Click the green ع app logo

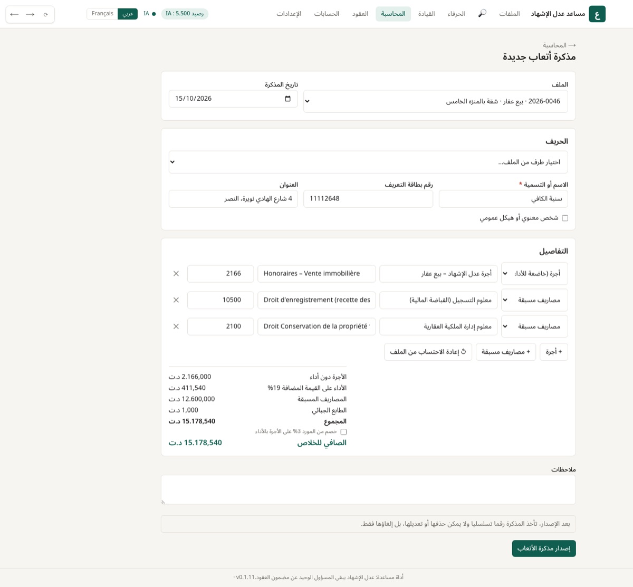pyautogui.click(x=597, y=14)
